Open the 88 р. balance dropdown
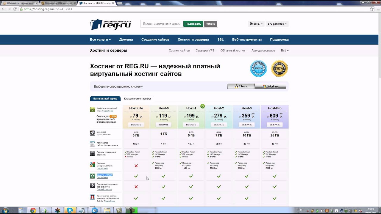The image size is (381, 214). point(256,24)
